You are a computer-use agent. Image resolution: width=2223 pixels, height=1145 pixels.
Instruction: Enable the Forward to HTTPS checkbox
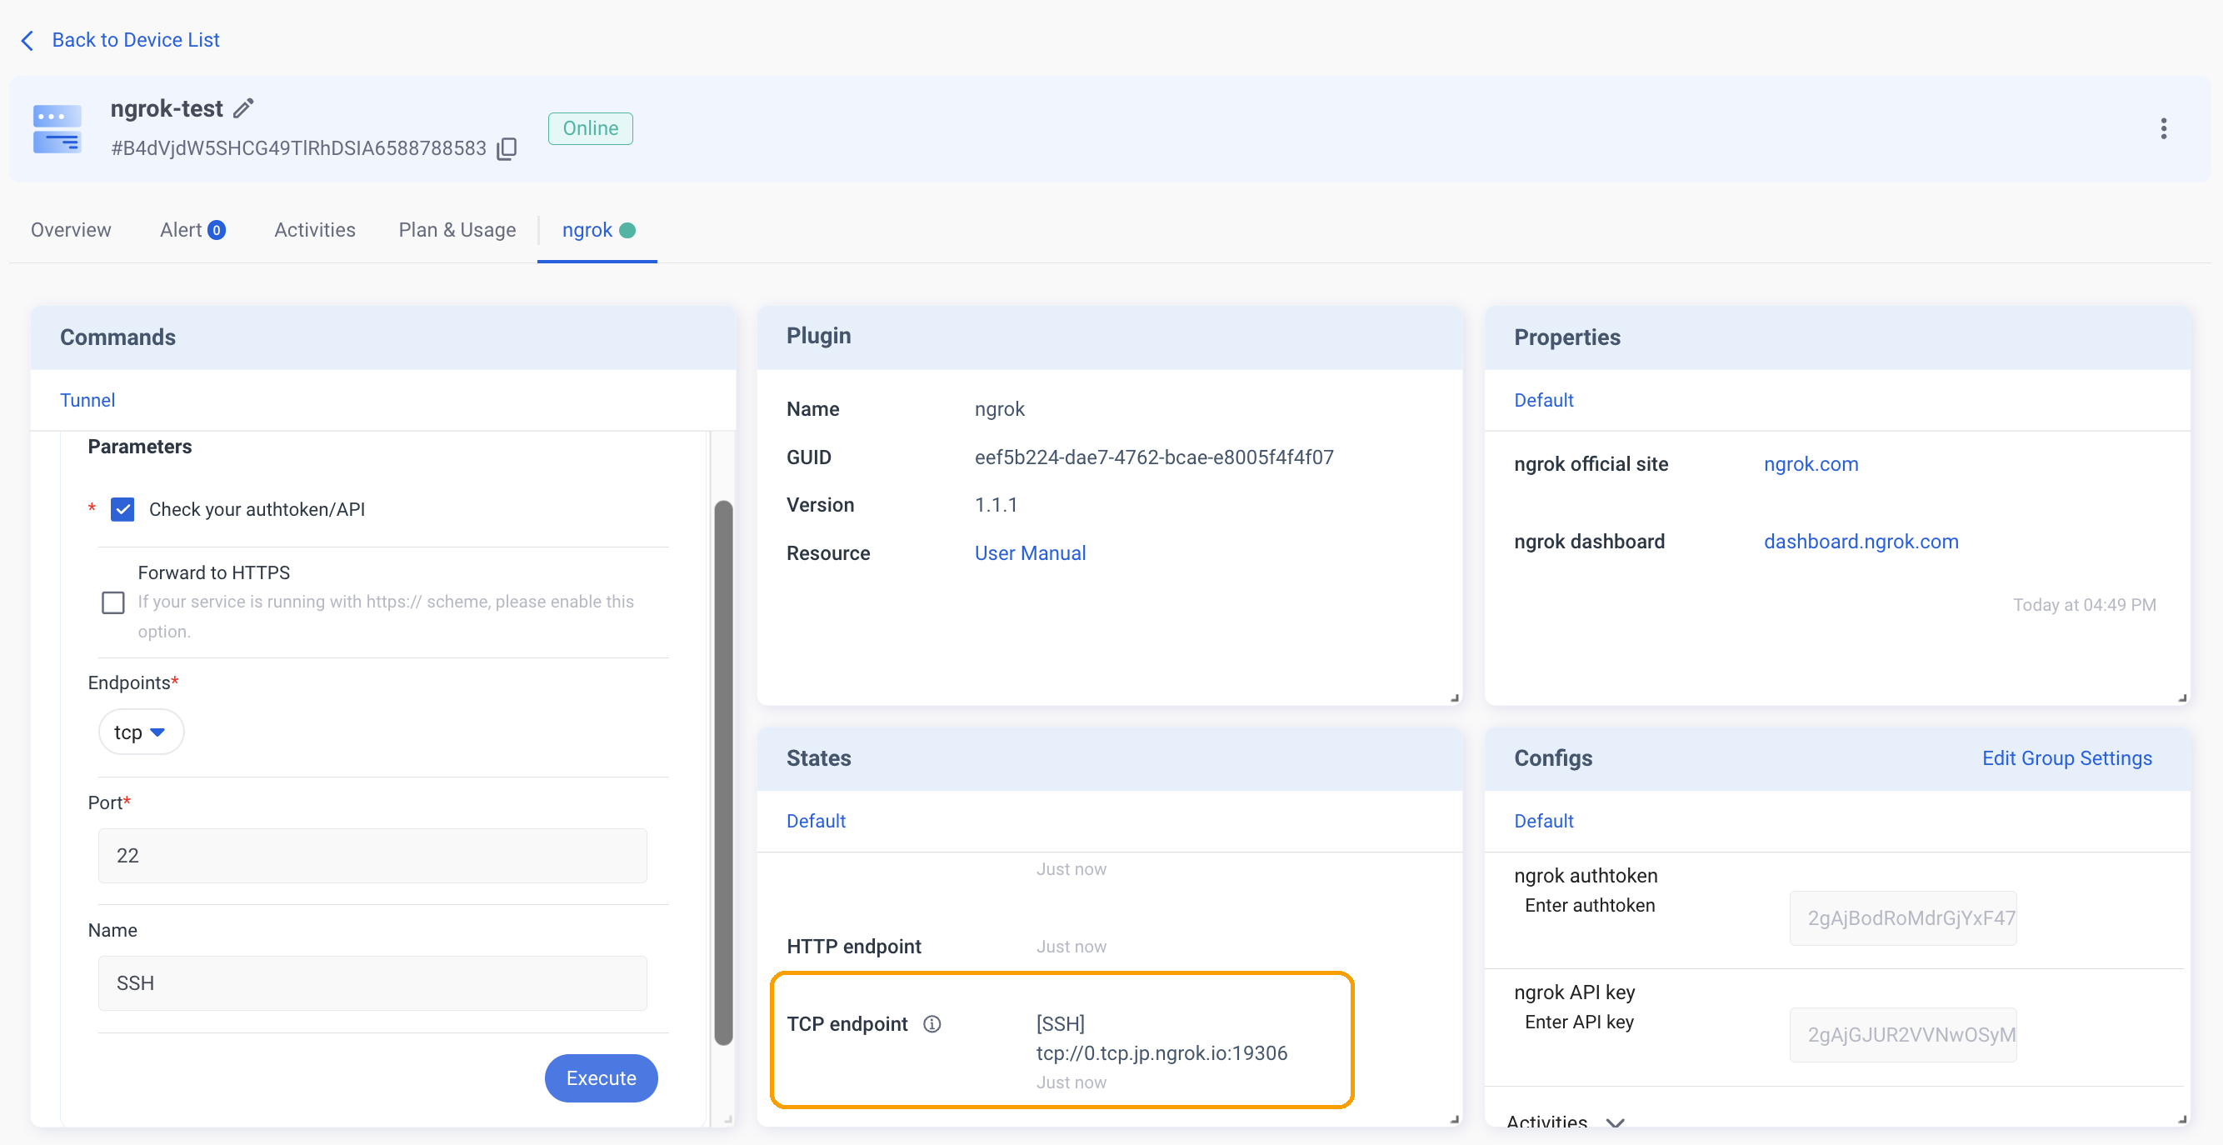[x=113, y=602]
